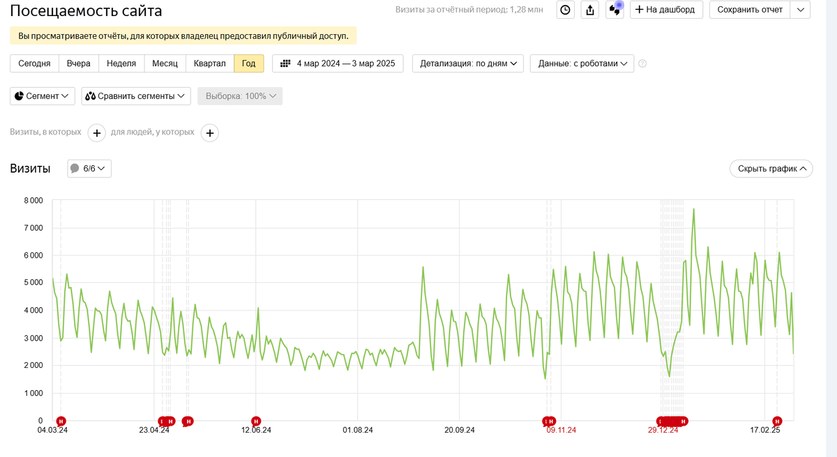Add report На дашборд
The width and height of the screenshot is (837, 457).
665,10
